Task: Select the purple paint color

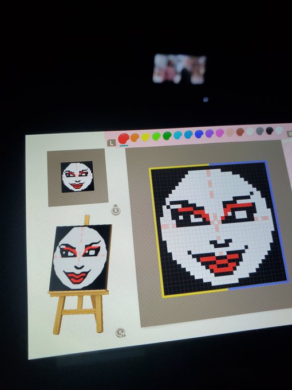Action: click(x=210, y=133)
